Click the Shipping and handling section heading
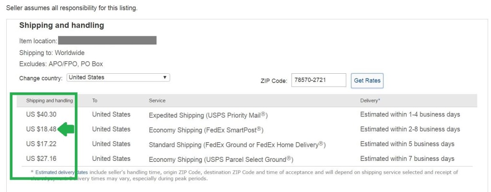Screen dimensions: 491x192 (62, 25)
